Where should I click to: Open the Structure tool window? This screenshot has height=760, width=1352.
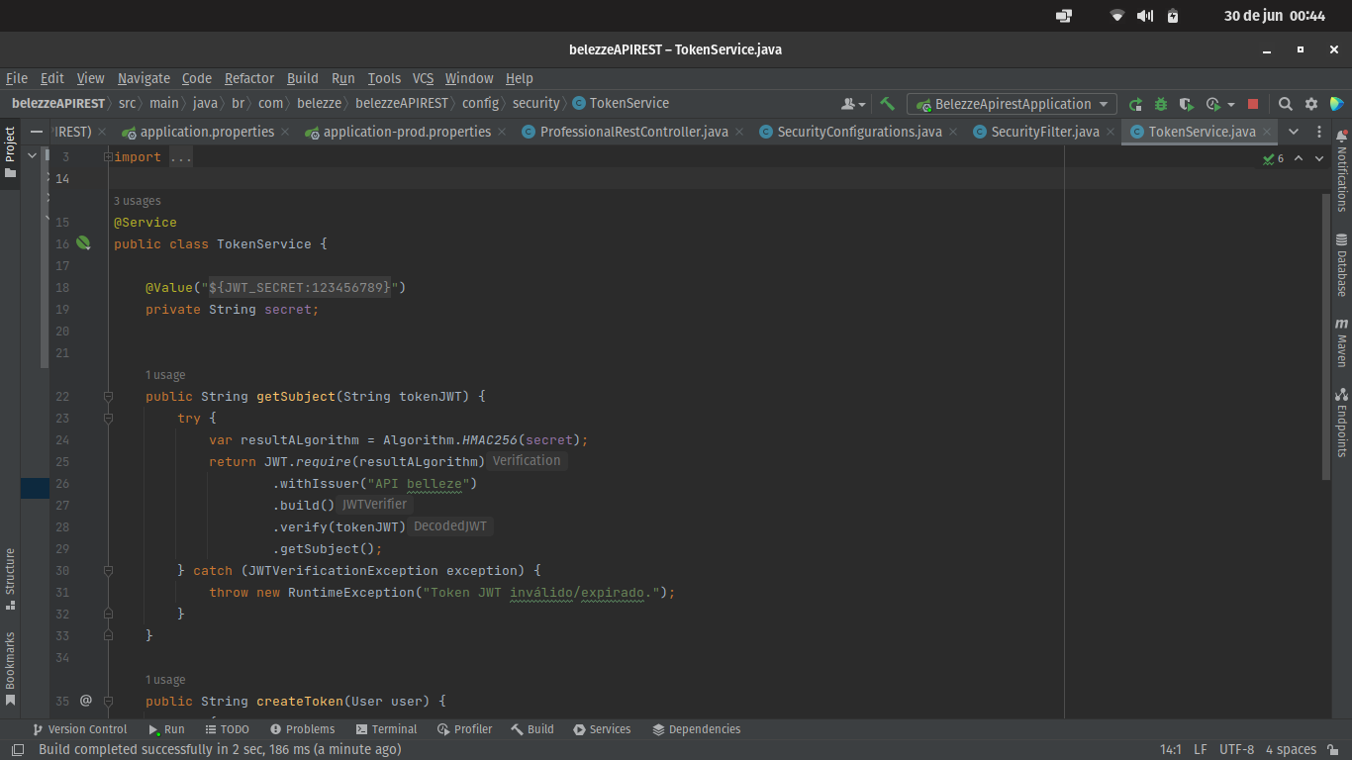(10, 579)
